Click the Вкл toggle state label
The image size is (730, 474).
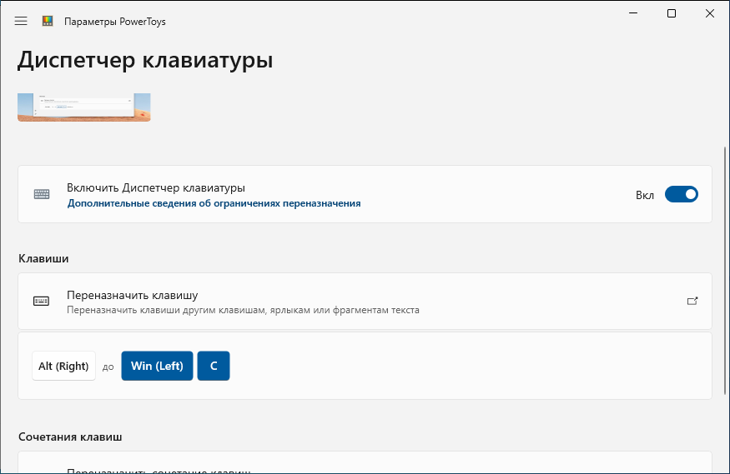pyautogui.click(x=645, y=195)
